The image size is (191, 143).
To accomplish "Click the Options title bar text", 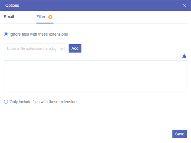I will pyautogui.click(x=12, y=5).
